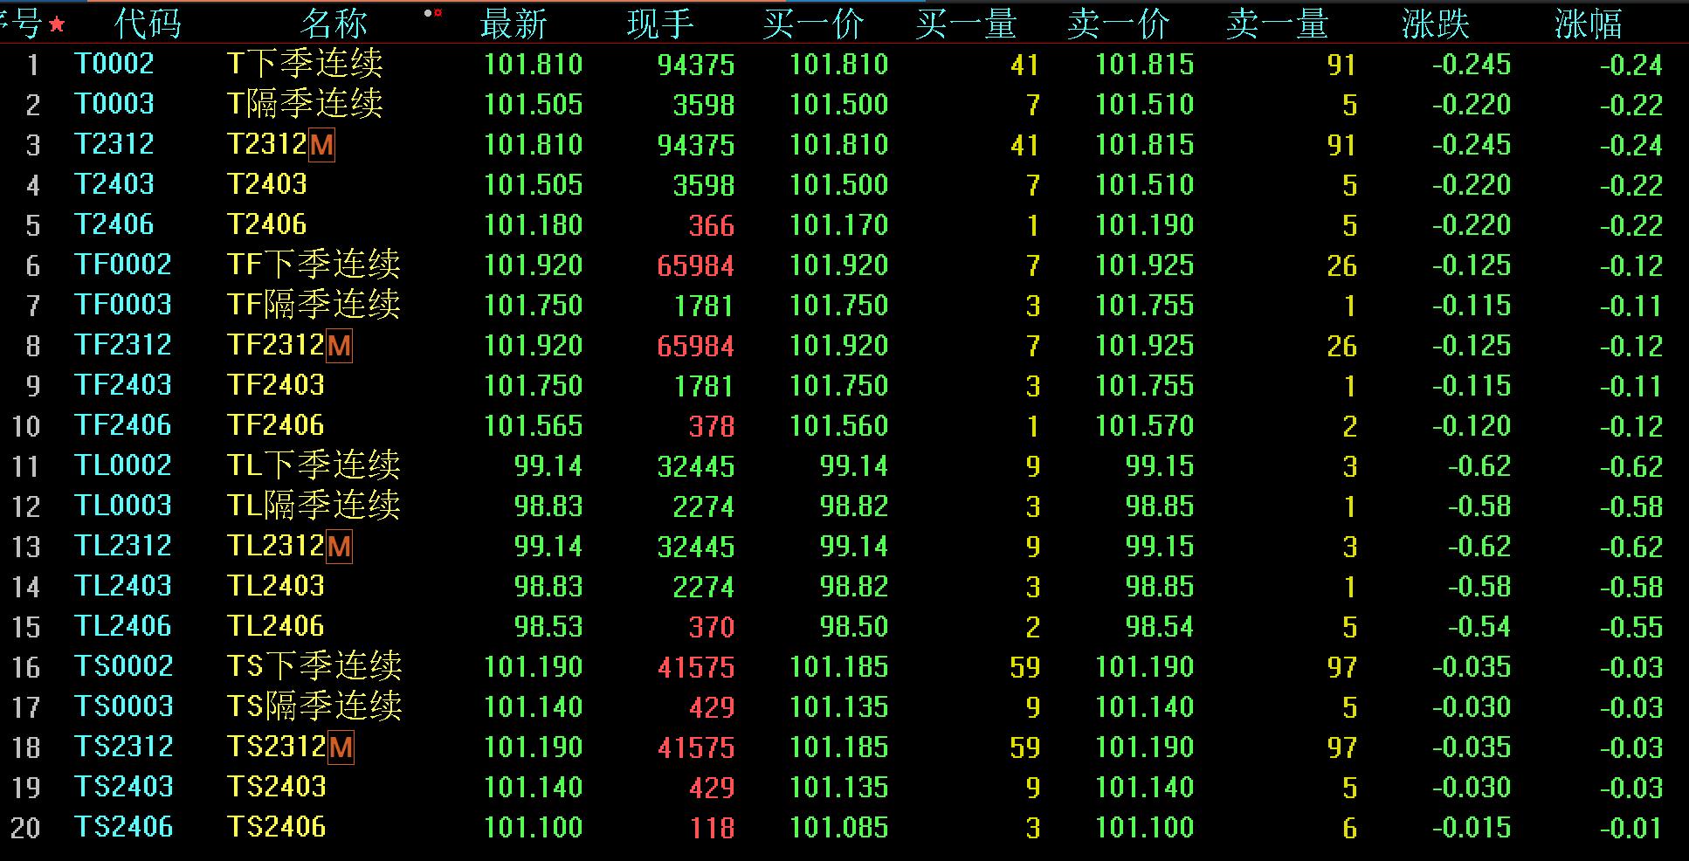
Task: Click the 涨跌 column header
Action: pyautogui.click(x=1435, y=24)
